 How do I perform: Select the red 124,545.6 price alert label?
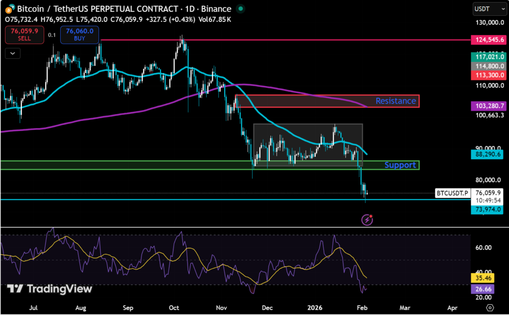tap(489, 39)
